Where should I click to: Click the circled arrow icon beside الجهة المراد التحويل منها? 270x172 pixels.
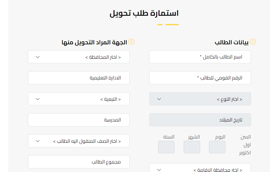pyautogui.click(x=132, y=42)
